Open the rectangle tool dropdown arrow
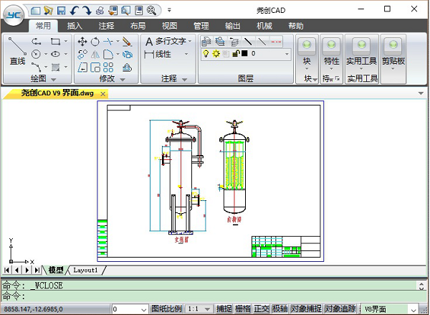The width and height of the screenshot is (430, 315). pyautogui.click(x=66, y=42)
